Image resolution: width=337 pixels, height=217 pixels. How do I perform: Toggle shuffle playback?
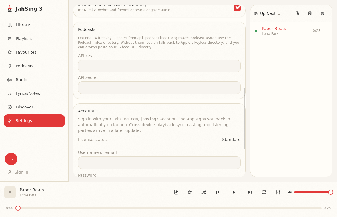pos(204,192)
